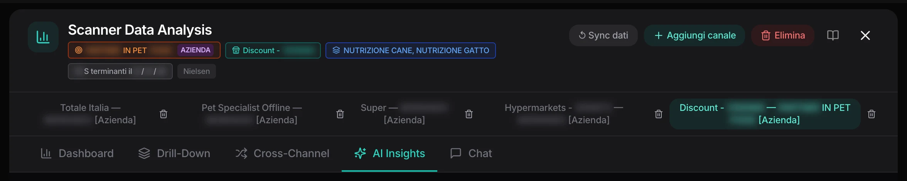The width and height of the screenshot is (907, 181).
Task: Delete the Hypermarkets channel using trash icon
Action: coord(659,114)
